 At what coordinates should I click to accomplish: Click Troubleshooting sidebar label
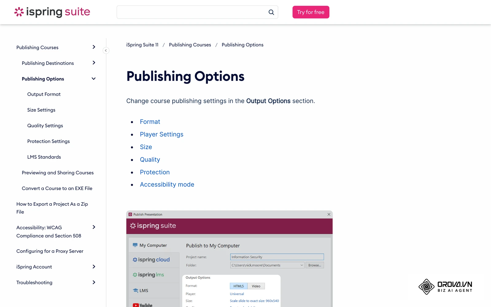34,282
